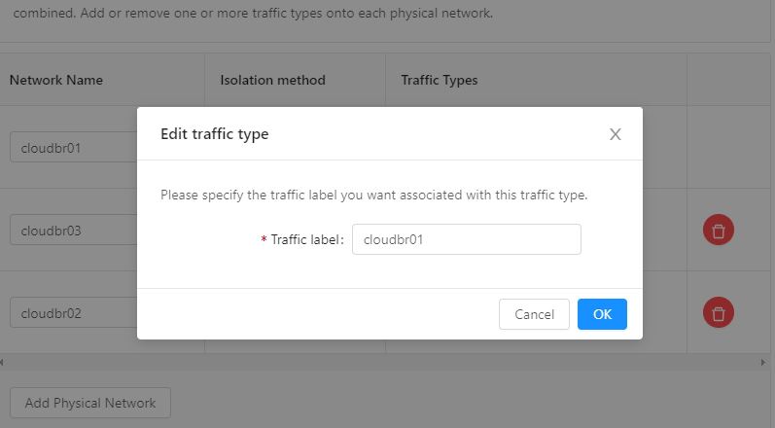Delete the cloudbr03 physical network

tap(719, 230)
